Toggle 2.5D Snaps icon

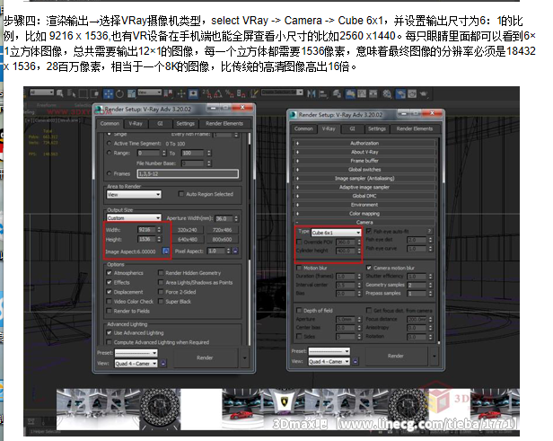[206, 93]
